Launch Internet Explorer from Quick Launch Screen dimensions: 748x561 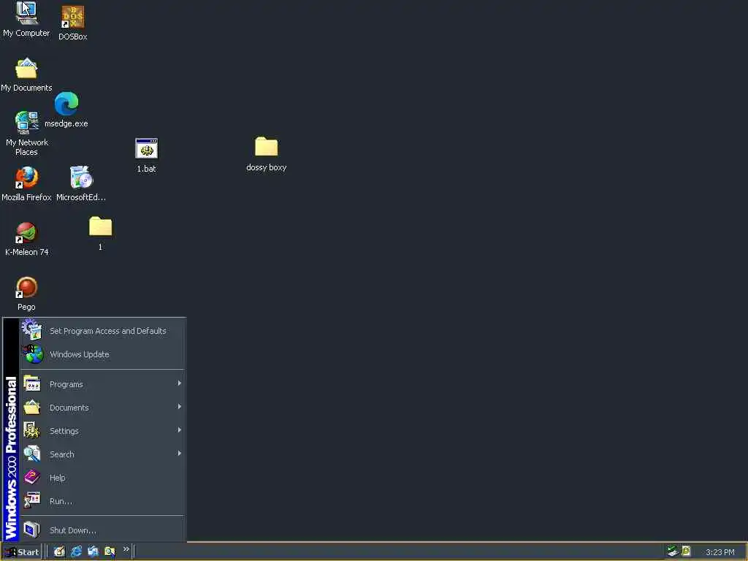click(76, 552)
